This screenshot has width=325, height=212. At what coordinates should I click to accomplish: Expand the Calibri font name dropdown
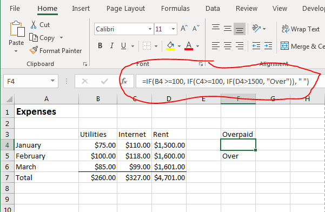point(150,29)
